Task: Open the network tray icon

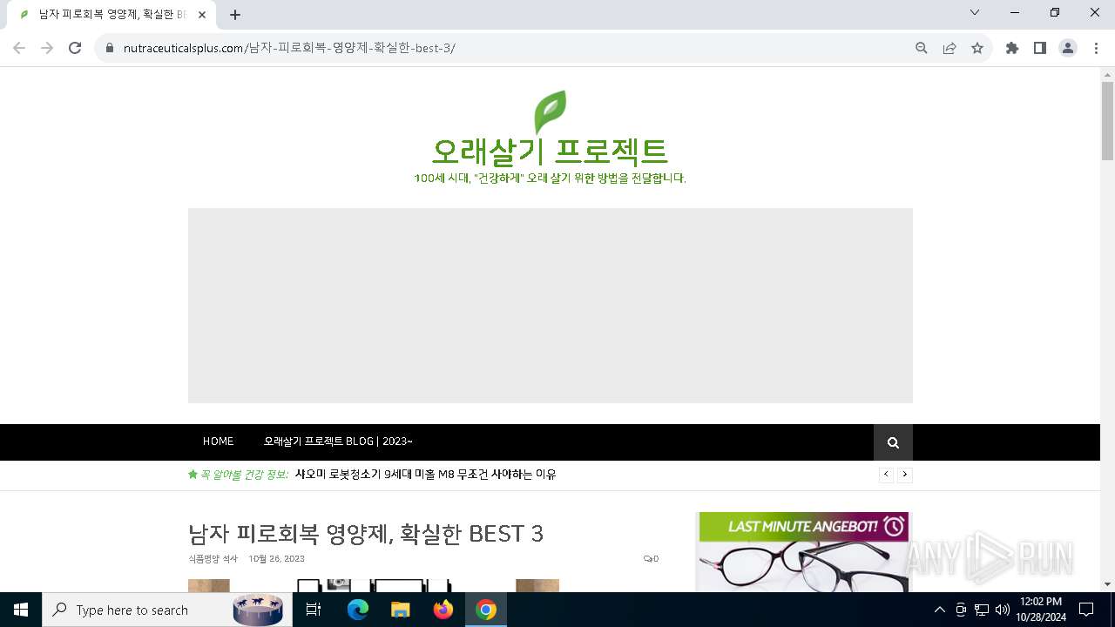Action: click(x=982, y=610)
